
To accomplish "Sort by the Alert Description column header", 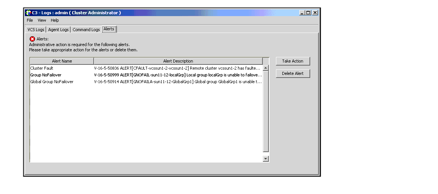I will coord(178,61).
